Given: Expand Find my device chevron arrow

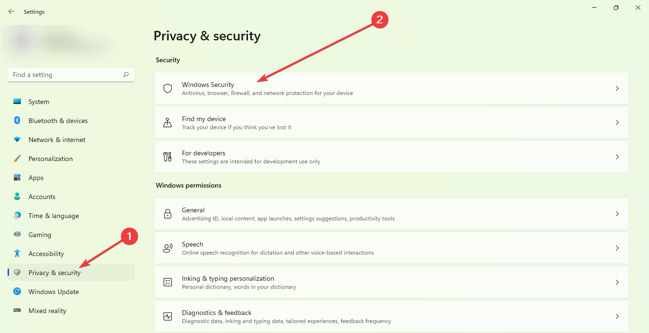Looking at the screenshot, I should 617,123.
